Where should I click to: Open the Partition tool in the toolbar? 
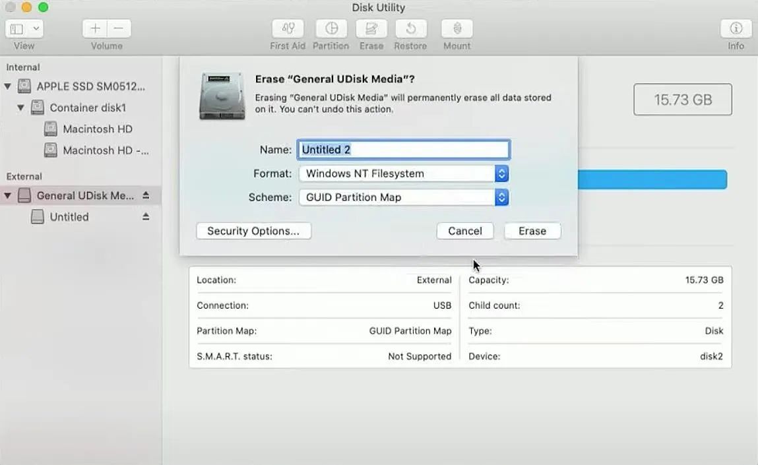pyautogui.click(x=331, y=28)
